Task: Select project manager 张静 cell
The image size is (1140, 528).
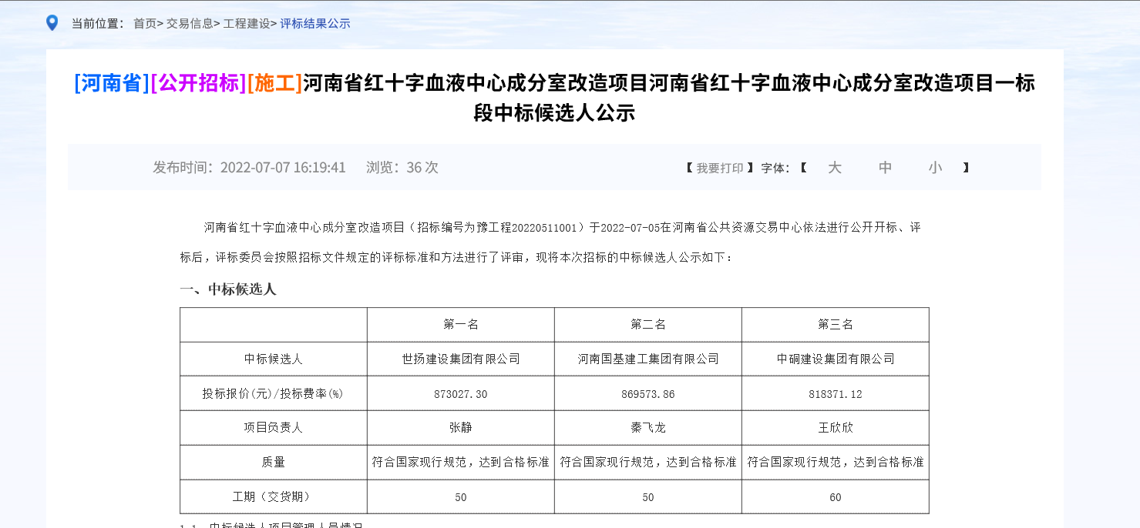Action: coord(460,428)
